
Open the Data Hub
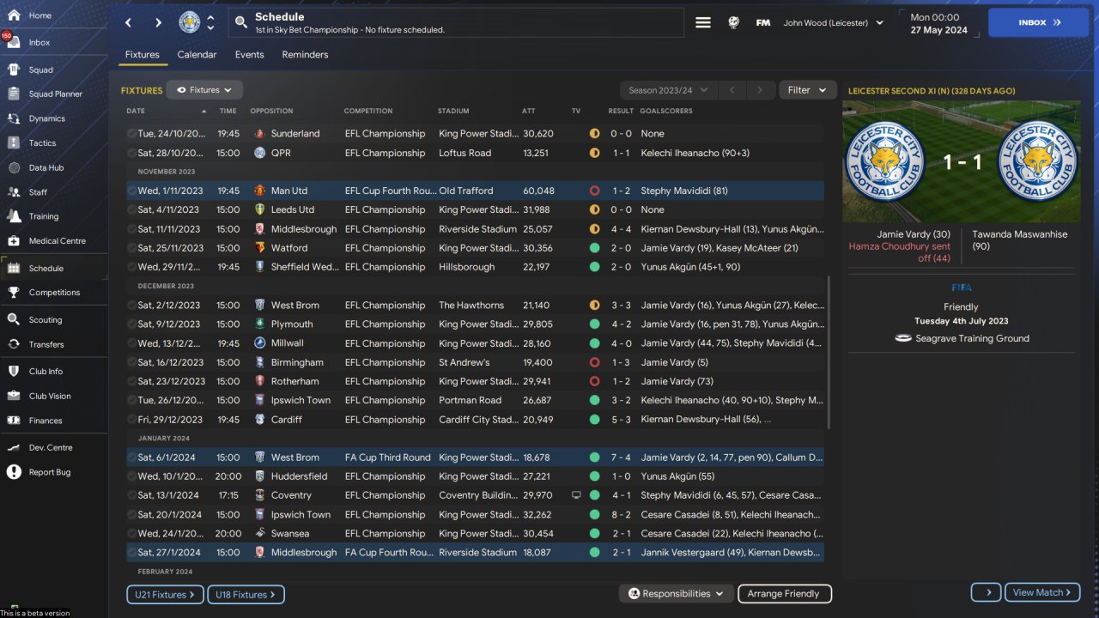point(46,167)
